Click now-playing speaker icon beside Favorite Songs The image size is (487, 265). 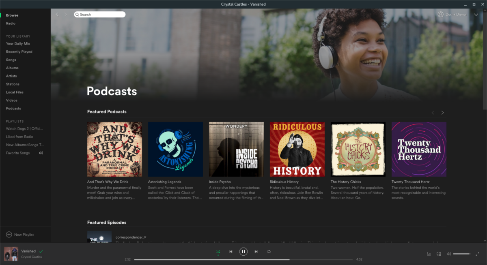(41, 153)
